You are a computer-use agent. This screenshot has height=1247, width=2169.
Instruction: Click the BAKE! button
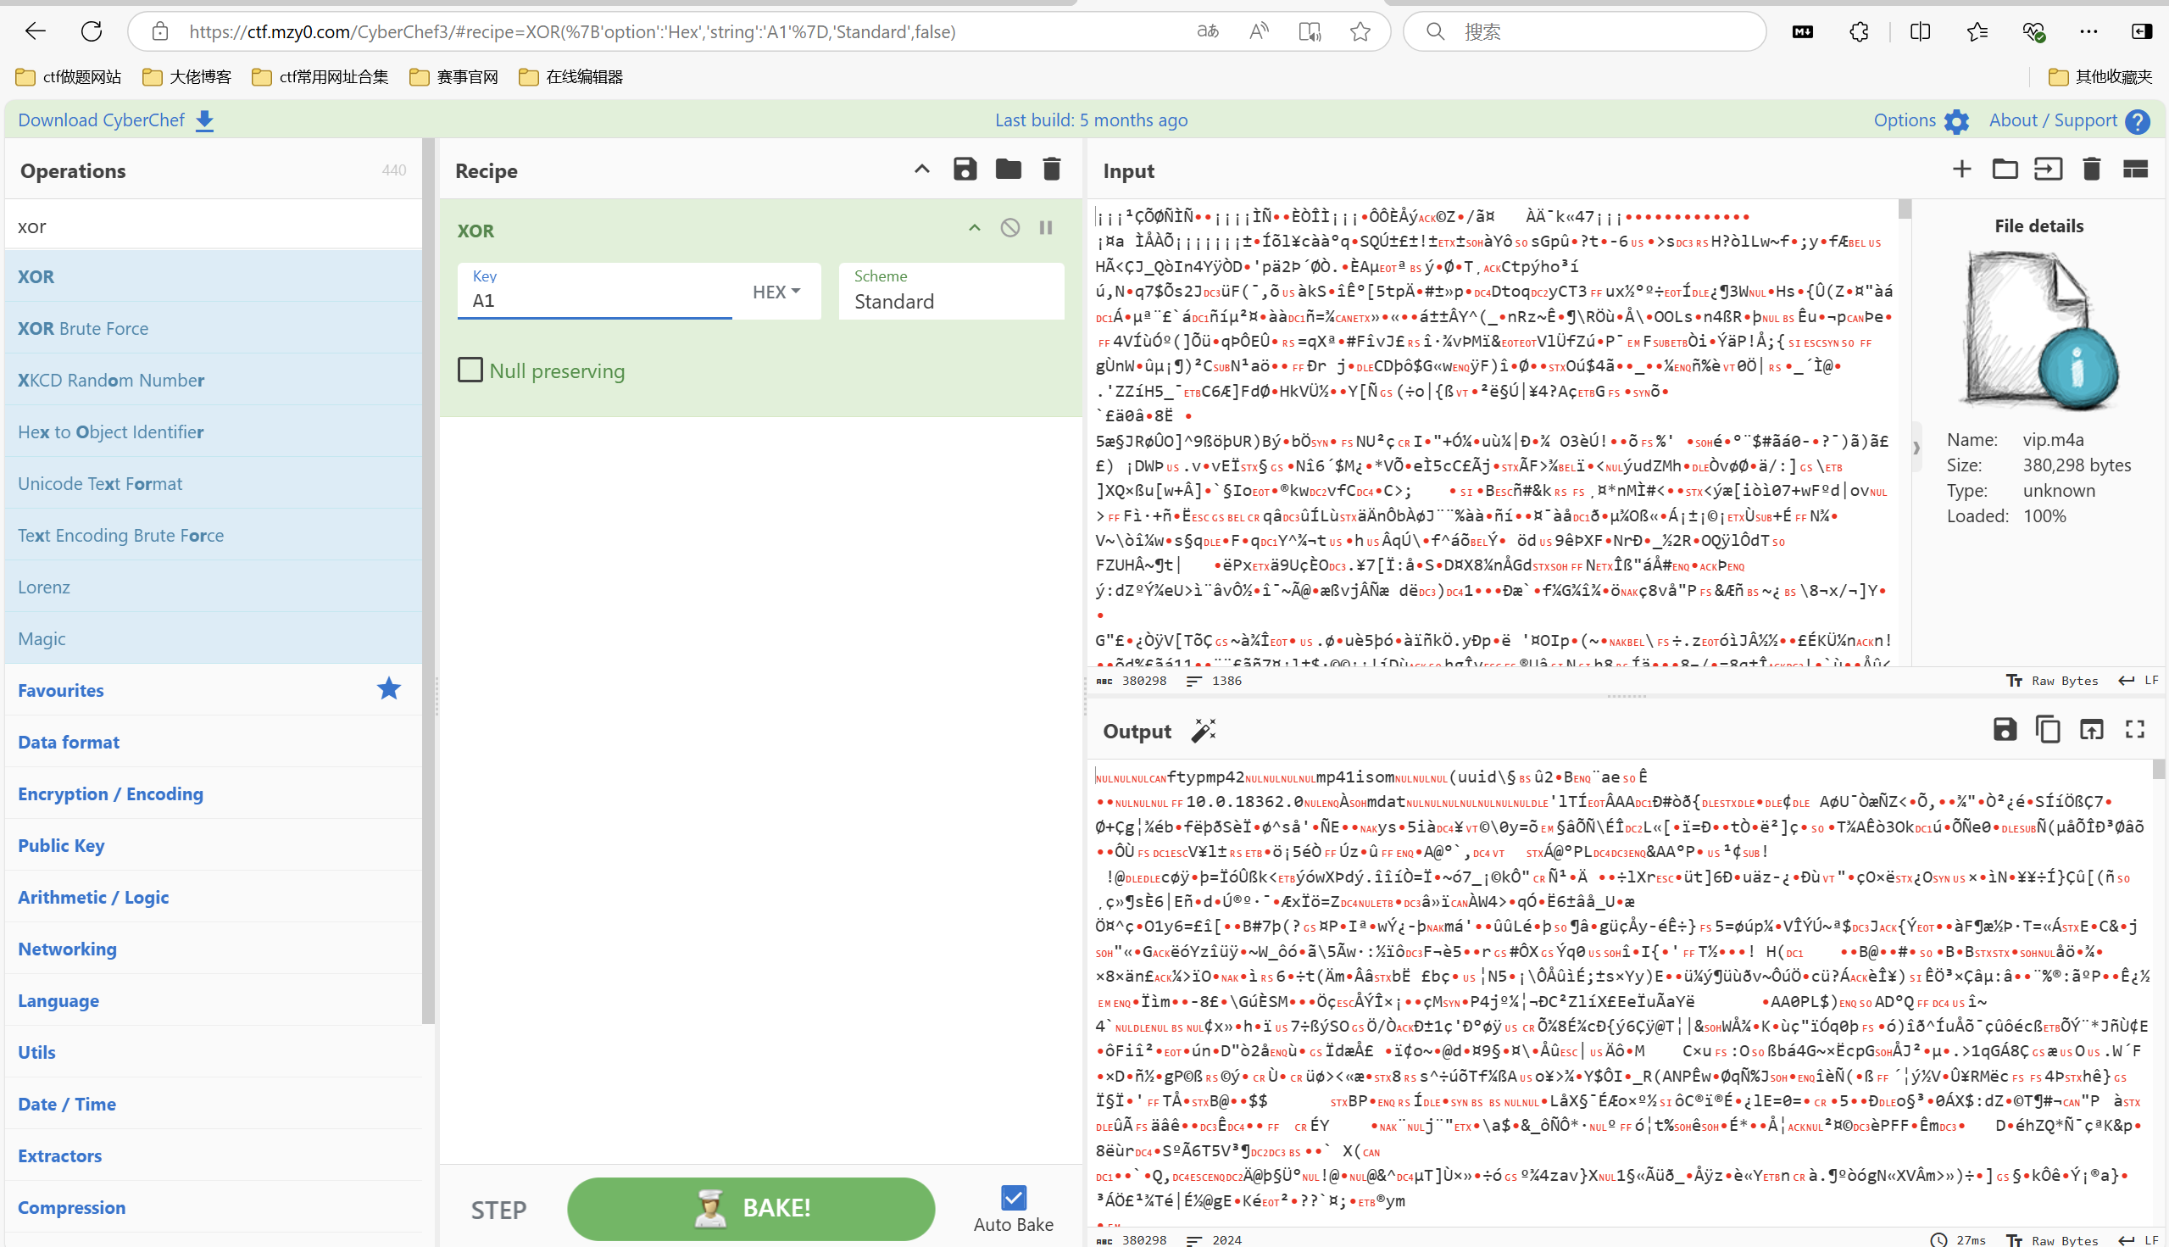tap(751, 1208)
